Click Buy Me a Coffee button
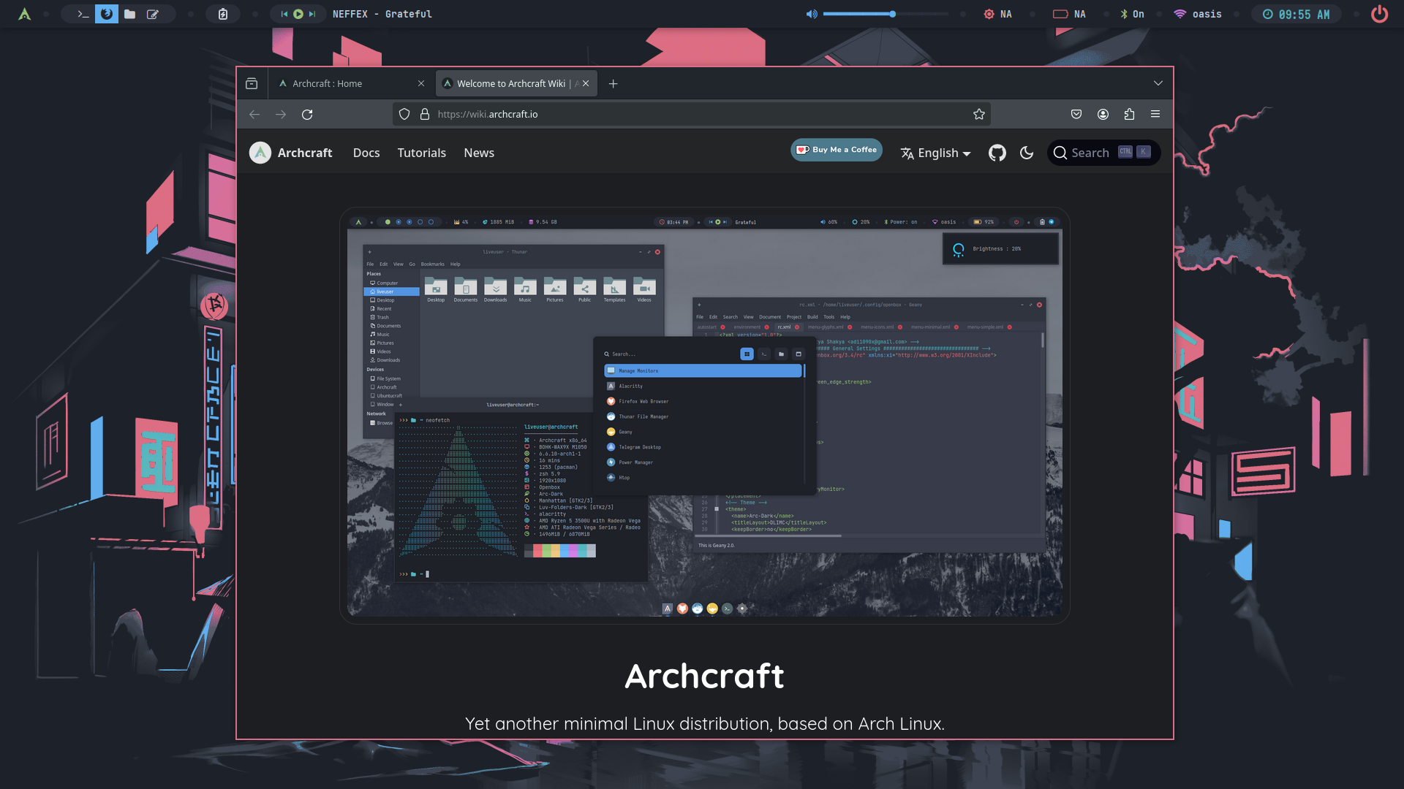The image size is (1404, 789). pyautogui.click(x=836, y=150)
